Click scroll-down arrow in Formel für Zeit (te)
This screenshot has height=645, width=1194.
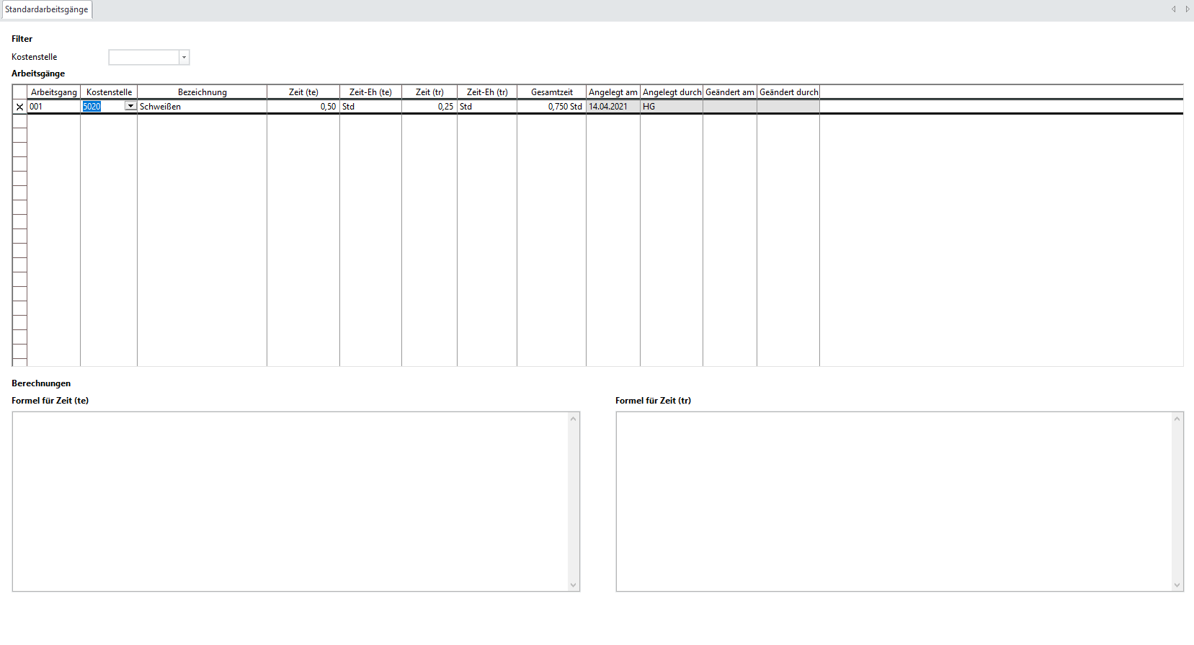point(574,585)
